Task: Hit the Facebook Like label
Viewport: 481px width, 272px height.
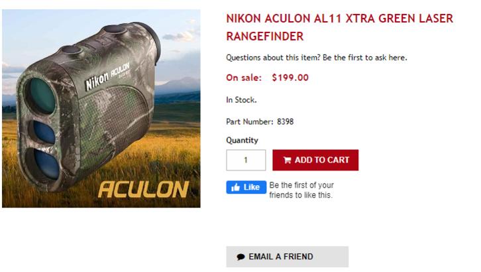Action: tap(251, 187)
